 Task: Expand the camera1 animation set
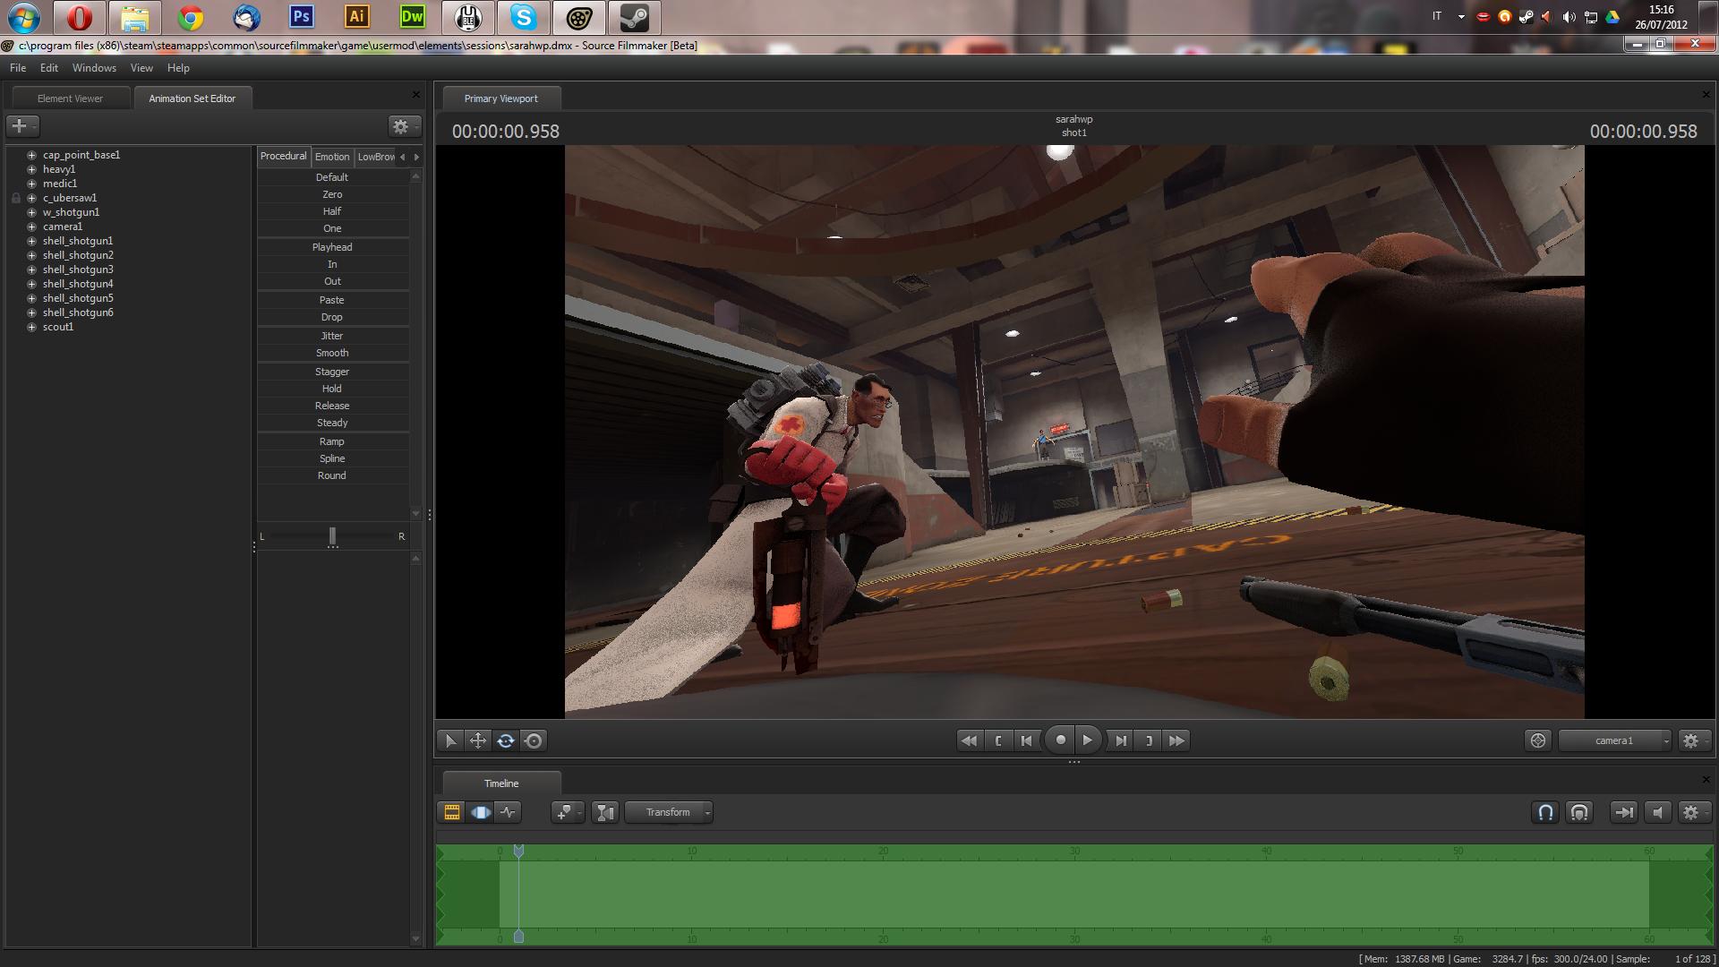pyautogui.click(x=32, y=227)
